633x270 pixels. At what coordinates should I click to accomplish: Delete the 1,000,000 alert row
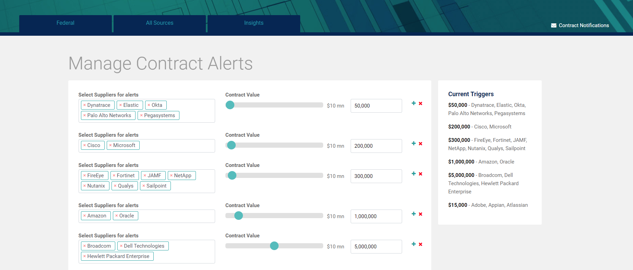click(x=421, y=214)
